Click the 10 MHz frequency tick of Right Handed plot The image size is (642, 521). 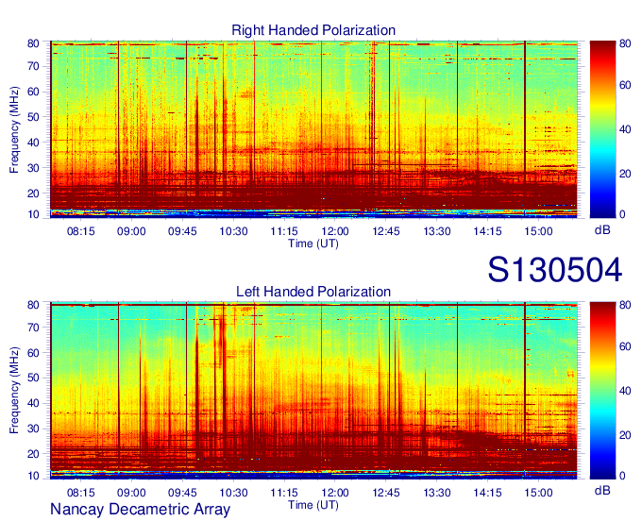33,214
